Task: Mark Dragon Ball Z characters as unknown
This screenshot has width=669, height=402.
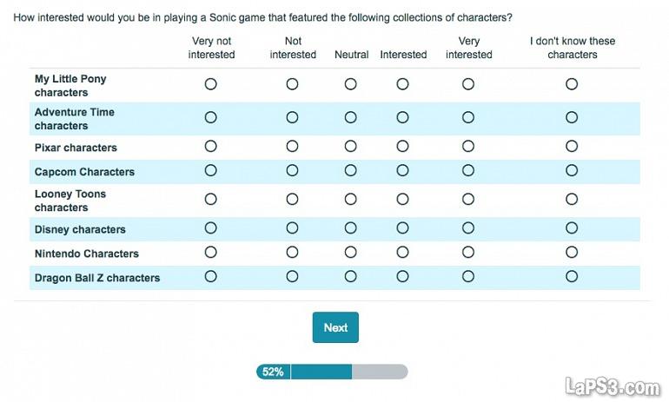Action: click(x=572, y=277)
